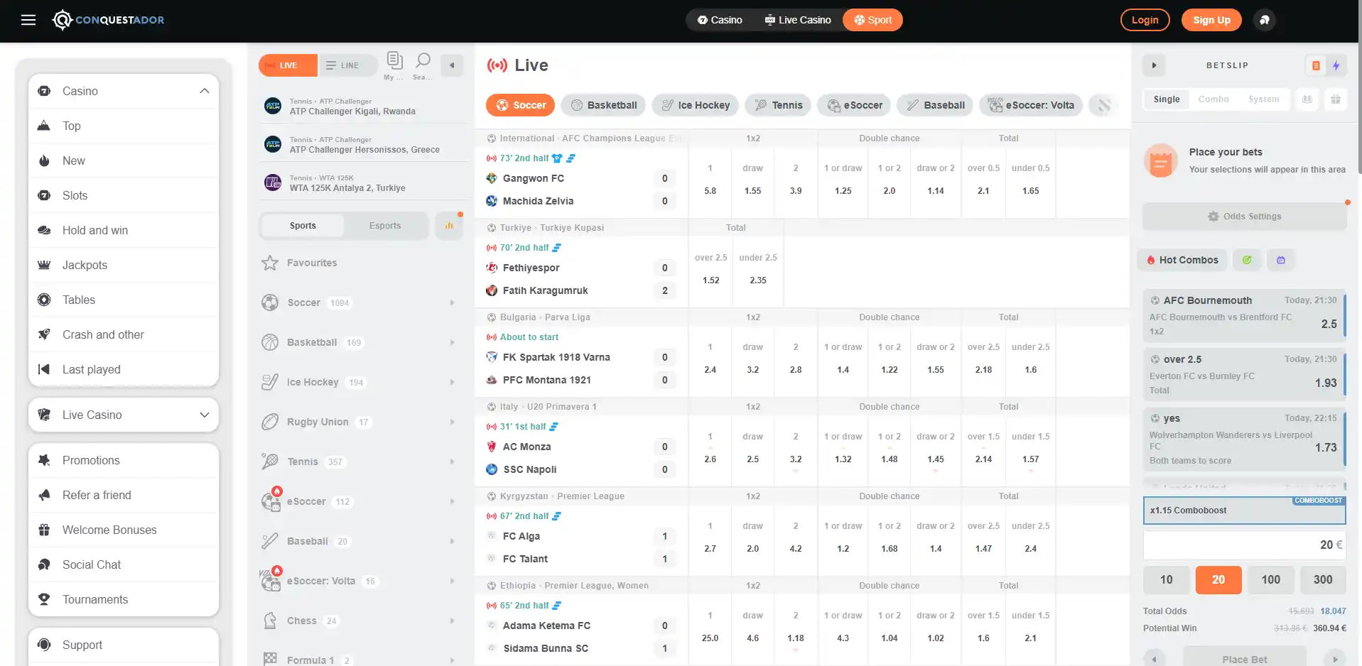Image resolution: width=1362 pixels, height=666 pixels.
Task: Open My bets document icon
Action: (394, 65)
